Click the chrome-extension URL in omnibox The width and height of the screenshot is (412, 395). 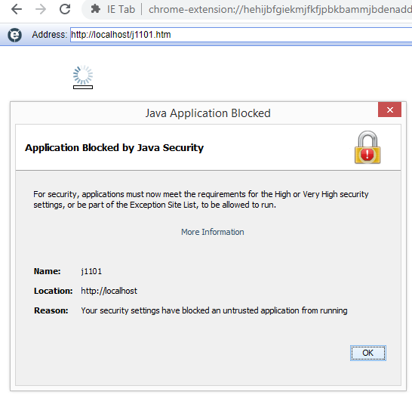(x=280, y=10)
